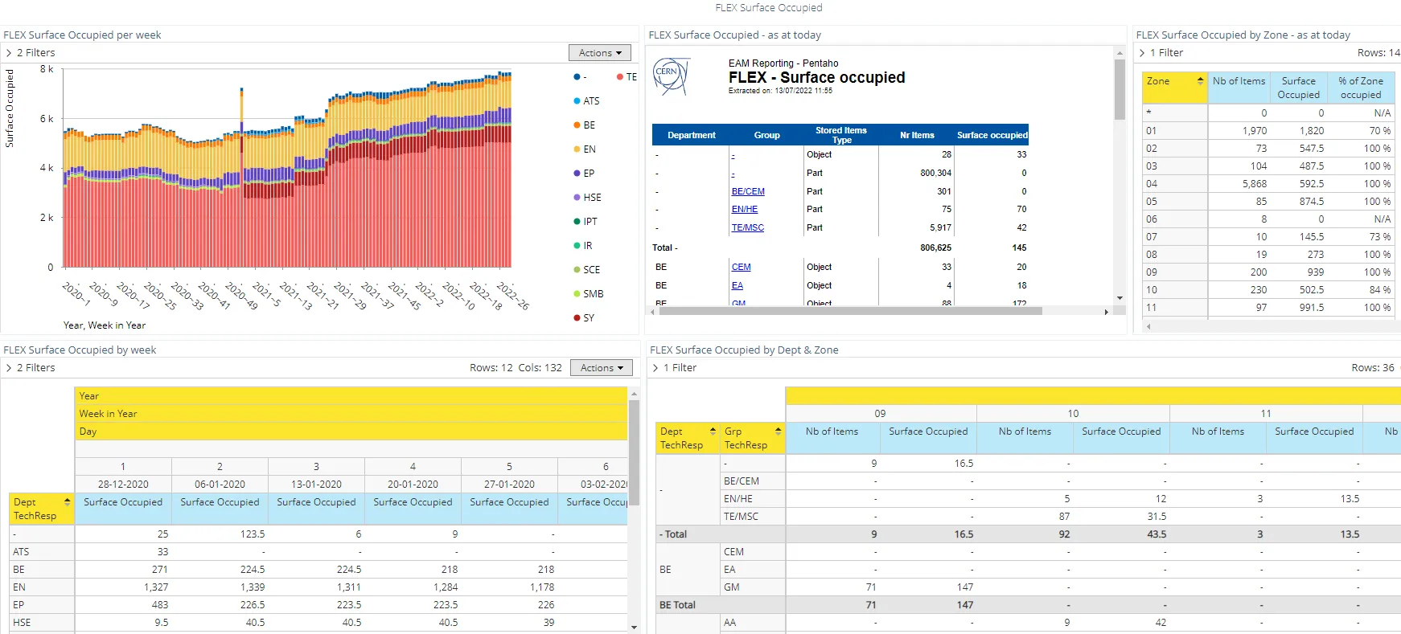Click the 'Stored Items Type' report column header
The height and width of the screenshot is (634, 1401).
coord(841,135)
